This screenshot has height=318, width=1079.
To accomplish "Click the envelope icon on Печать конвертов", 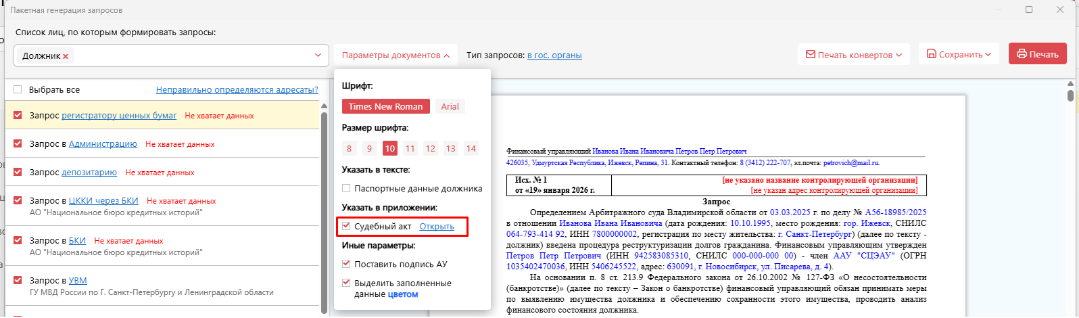I will click(x=810, y=55).
